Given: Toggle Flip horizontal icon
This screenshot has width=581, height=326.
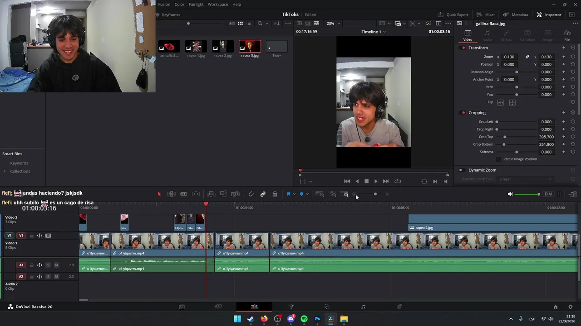Looking at the screenshot, I should [501, 102].
